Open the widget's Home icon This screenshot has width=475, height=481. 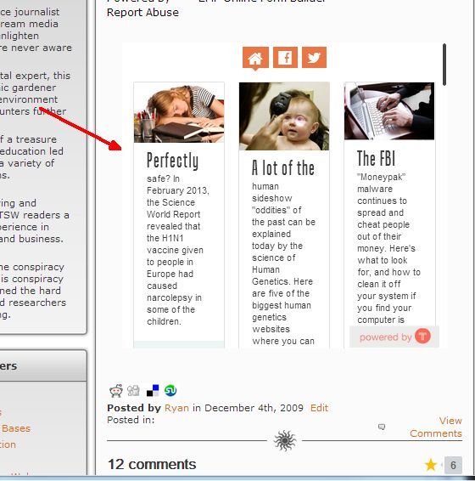[x=255, y=58]
